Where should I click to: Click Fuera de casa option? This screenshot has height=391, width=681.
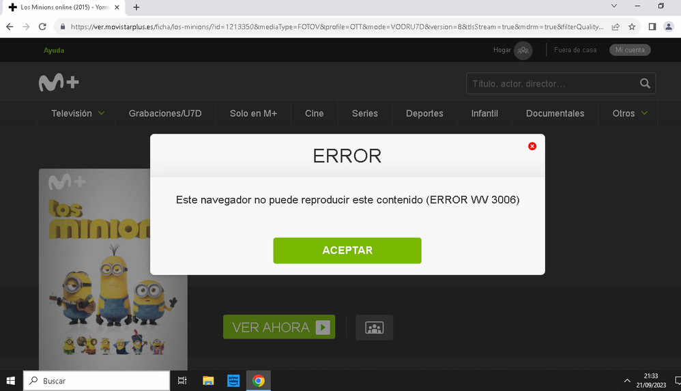tap(575, 50)
